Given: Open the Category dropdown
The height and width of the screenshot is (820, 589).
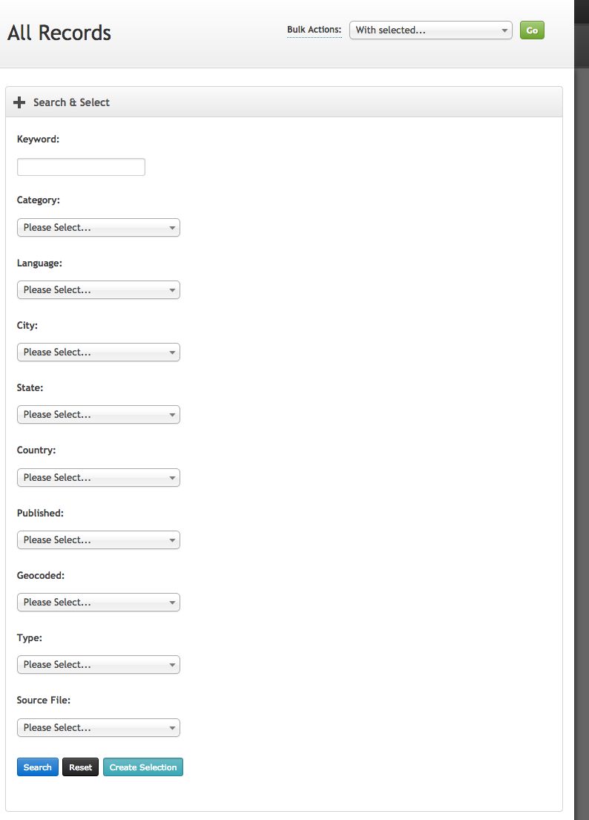Looking at the screenshot, I should [x=98, y=228].
